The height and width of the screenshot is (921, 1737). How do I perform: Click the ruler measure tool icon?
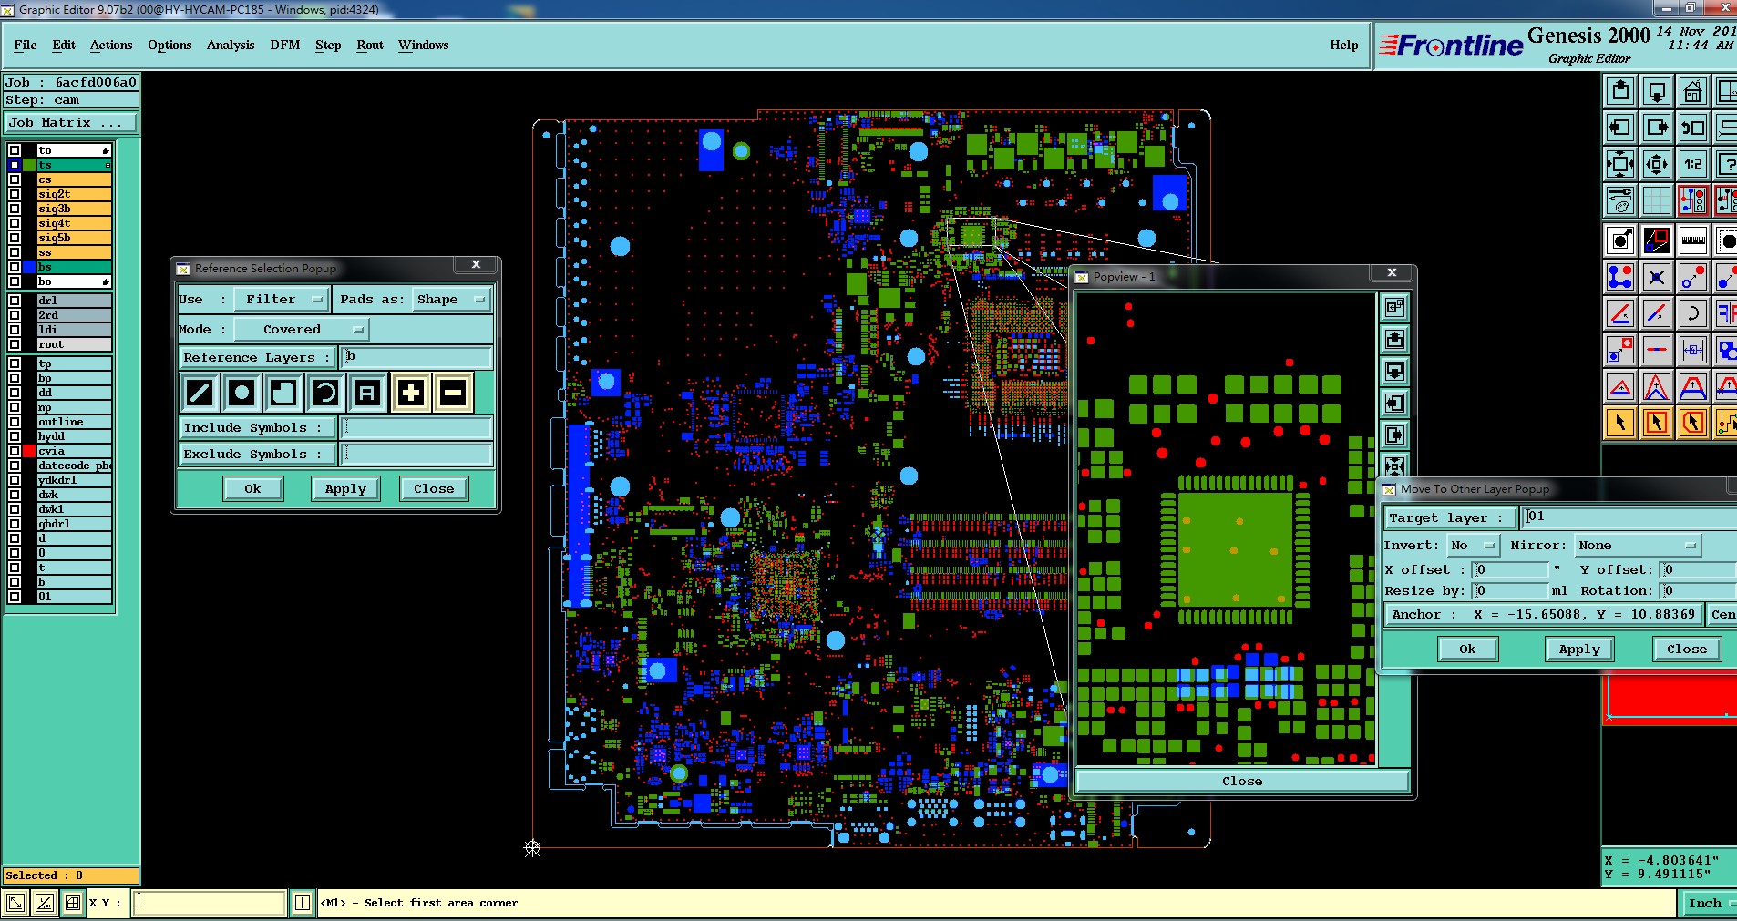click(x=1693, y=240)
